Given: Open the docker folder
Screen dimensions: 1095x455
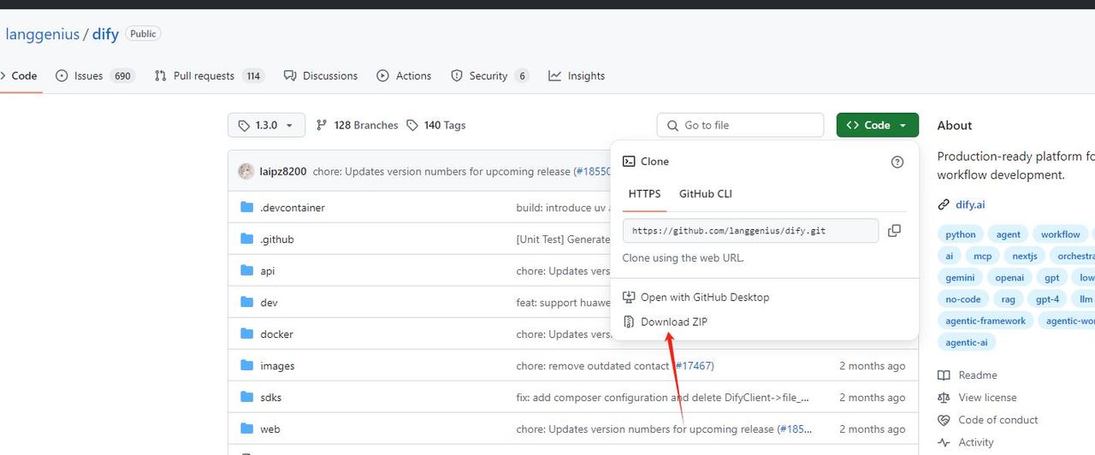Looking at the screenshot, I should [x=277, y=334].
